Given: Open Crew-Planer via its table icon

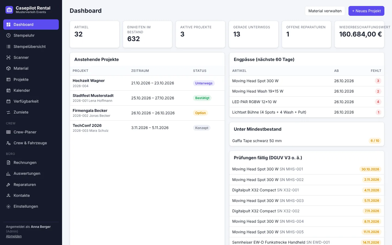Looking at the screenshot, I should pos(8,132).
